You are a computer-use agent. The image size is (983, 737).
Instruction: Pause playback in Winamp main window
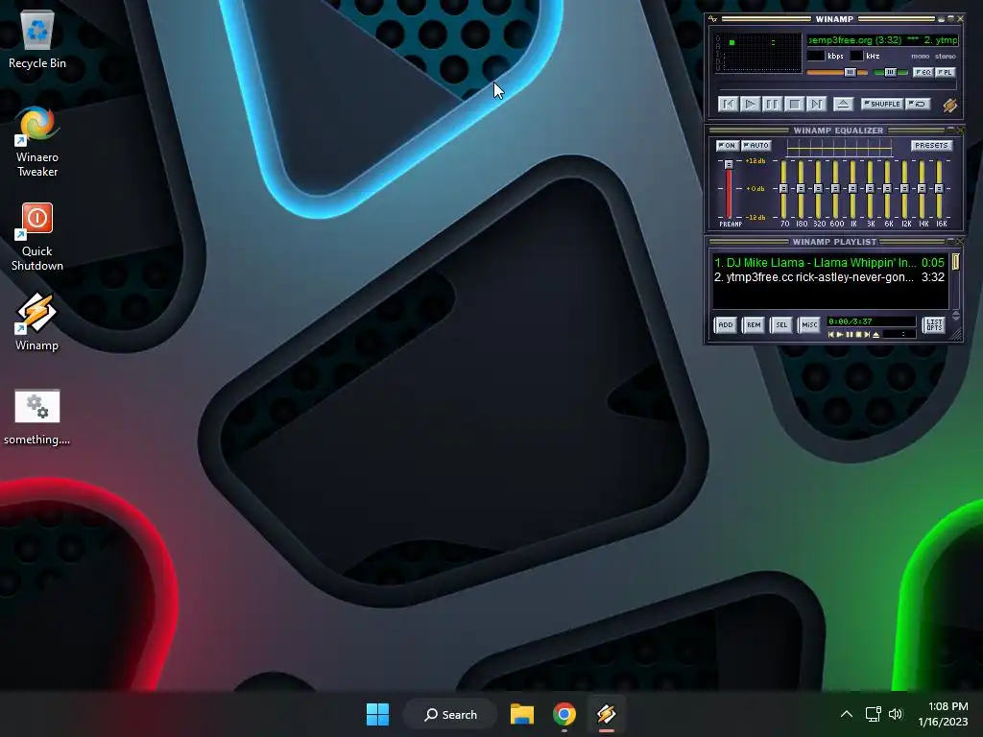(x=772, y=104)
